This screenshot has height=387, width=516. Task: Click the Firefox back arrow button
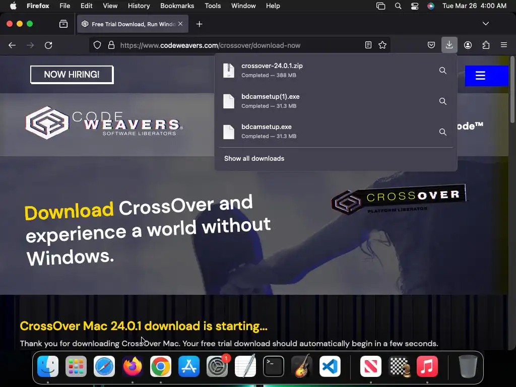click(x=12, y=45)
